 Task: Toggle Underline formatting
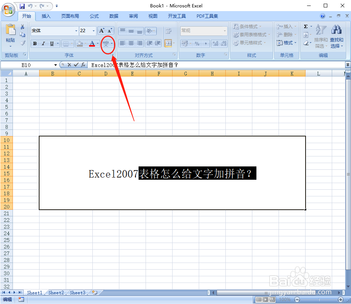[x=52, y=44]
